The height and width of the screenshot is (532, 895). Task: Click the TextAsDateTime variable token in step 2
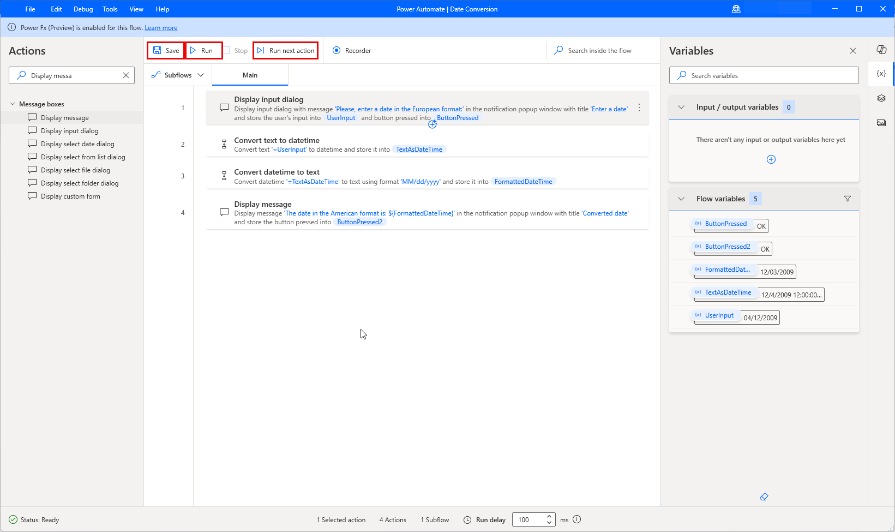[419, 150]
